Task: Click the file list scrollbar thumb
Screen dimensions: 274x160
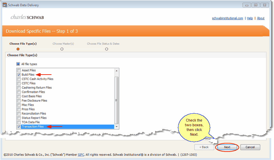Action: pos(117,100)
